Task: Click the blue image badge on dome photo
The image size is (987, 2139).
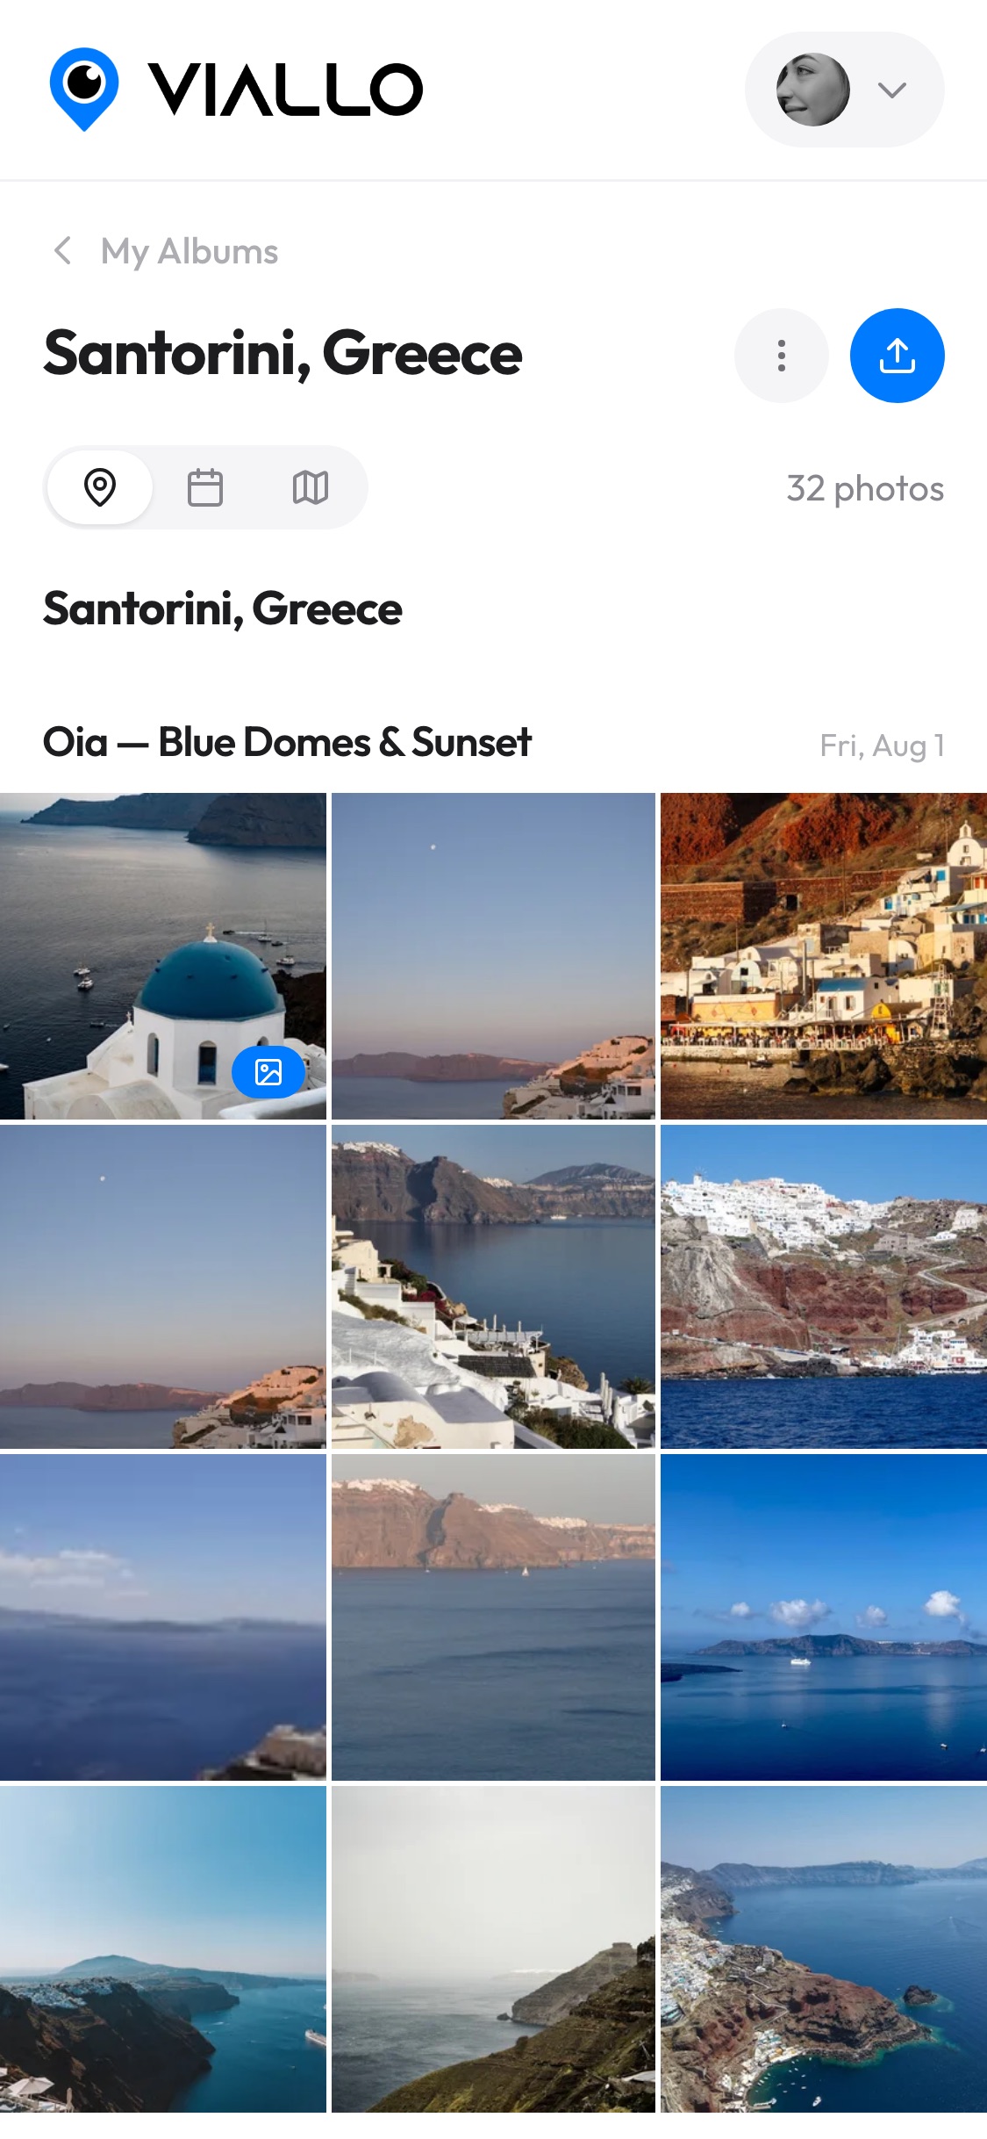Action: pos(268,1071)
